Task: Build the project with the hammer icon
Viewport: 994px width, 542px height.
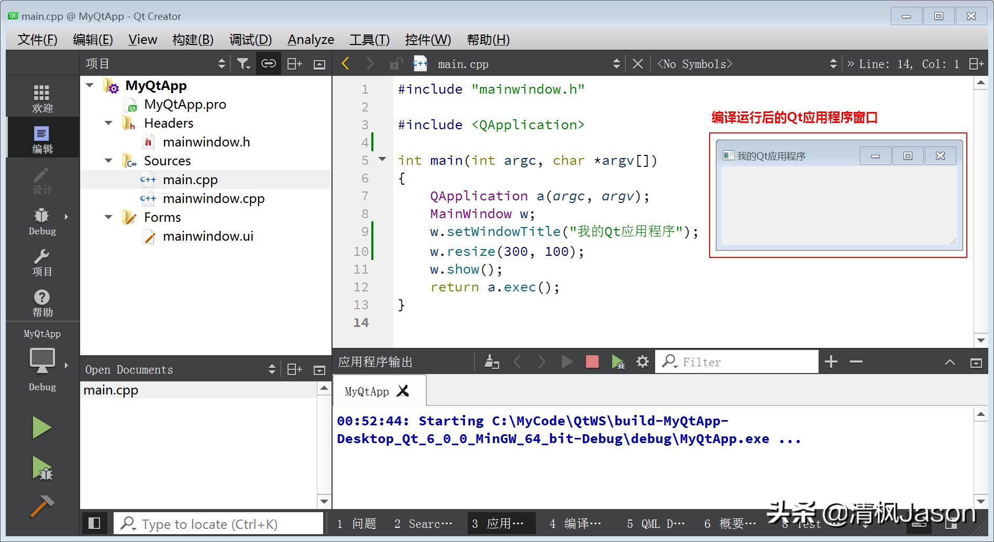Action: tap(42, 506)
